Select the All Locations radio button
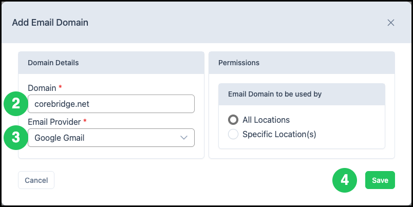Screen dimensions: 413x207 233,120
